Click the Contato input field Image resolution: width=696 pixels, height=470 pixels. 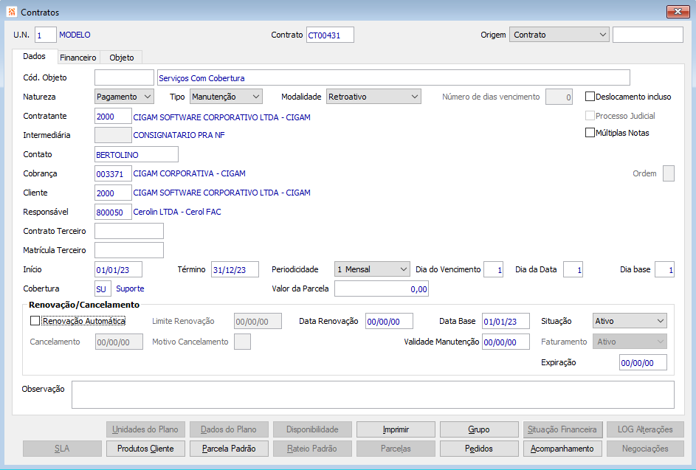[x=137, y=154]
